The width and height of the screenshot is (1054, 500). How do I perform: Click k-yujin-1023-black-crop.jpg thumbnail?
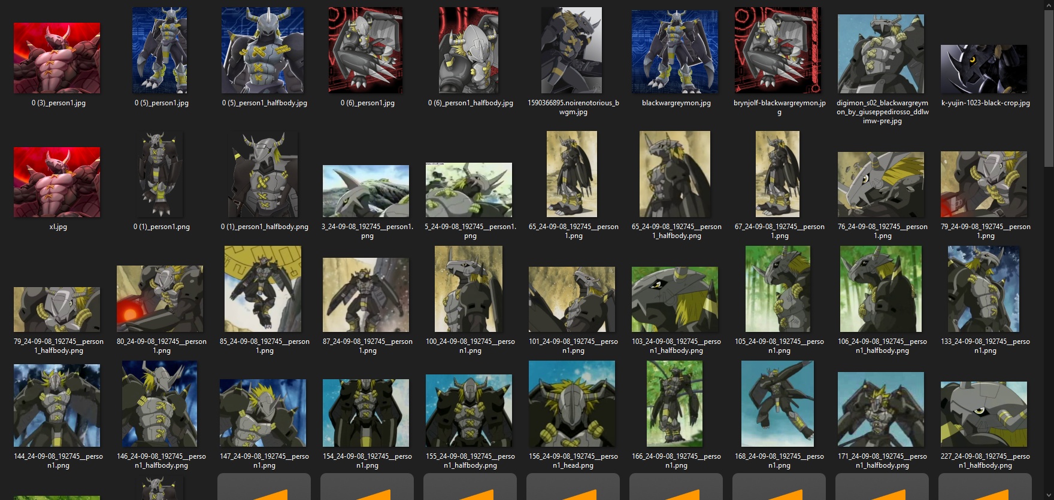[984, 69]
